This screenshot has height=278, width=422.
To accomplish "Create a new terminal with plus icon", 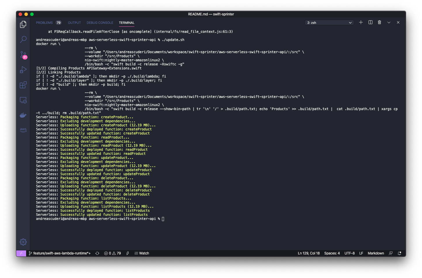I will pos(361,22).
